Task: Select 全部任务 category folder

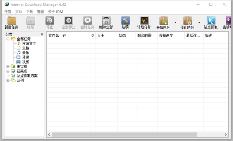Action: tap(23, 39)
